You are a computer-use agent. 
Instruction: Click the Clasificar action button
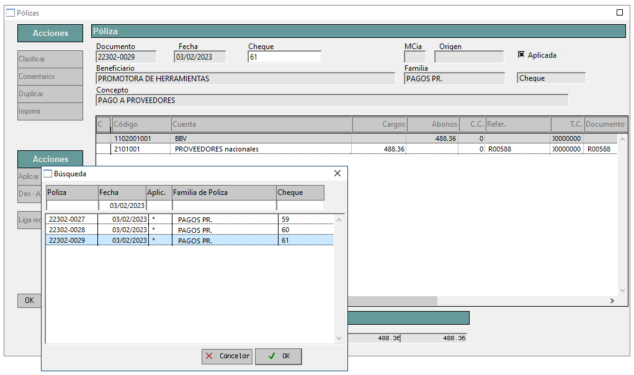click(x=50, y=59)
